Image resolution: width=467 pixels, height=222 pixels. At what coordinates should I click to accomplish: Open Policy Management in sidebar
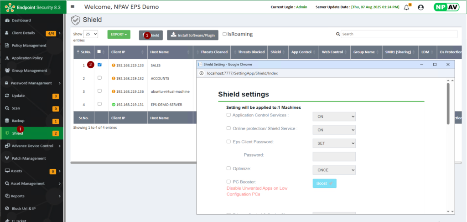click(29, 45)
